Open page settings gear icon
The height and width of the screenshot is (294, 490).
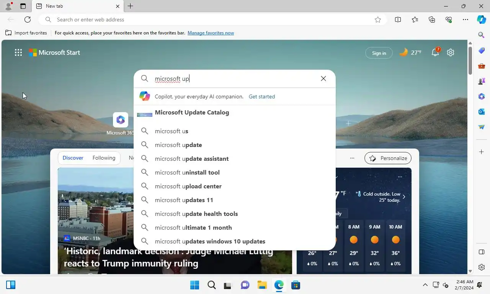coord(451,53)
